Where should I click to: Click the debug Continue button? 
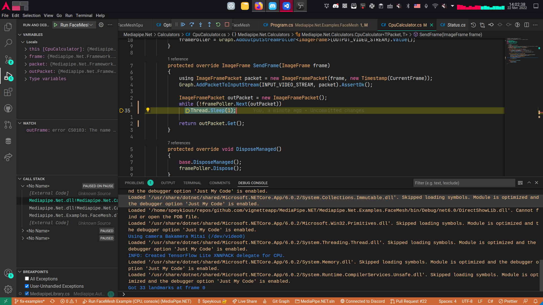pos(183,25)
